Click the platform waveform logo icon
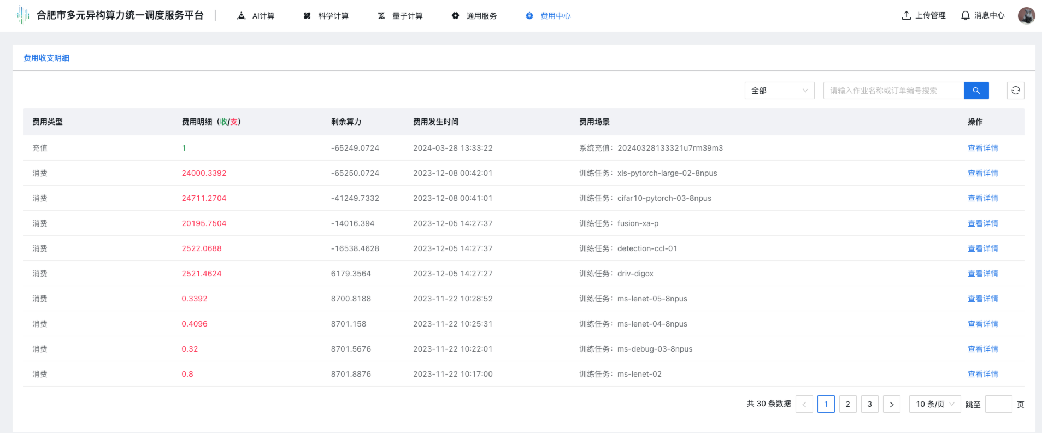 22,15
